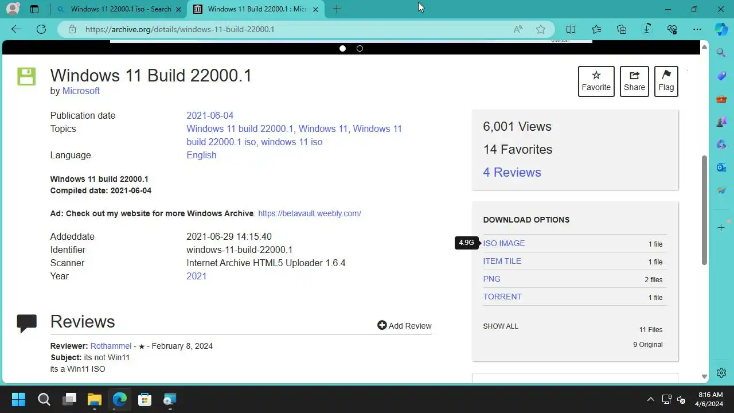Open Task View in taskbar
Viewport: 734px width, 413px height.
[x=69, y=399]
